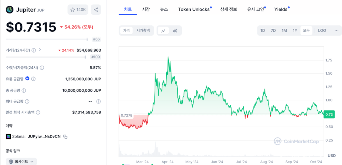Click info icon next to 수량/시가총액(24시)
This screenshot has width=342, height=165.
(x=42, y=68)
